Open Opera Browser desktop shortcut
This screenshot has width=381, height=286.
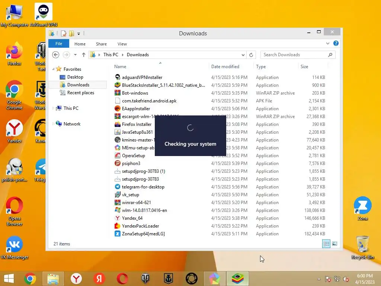tap(15, 212)
